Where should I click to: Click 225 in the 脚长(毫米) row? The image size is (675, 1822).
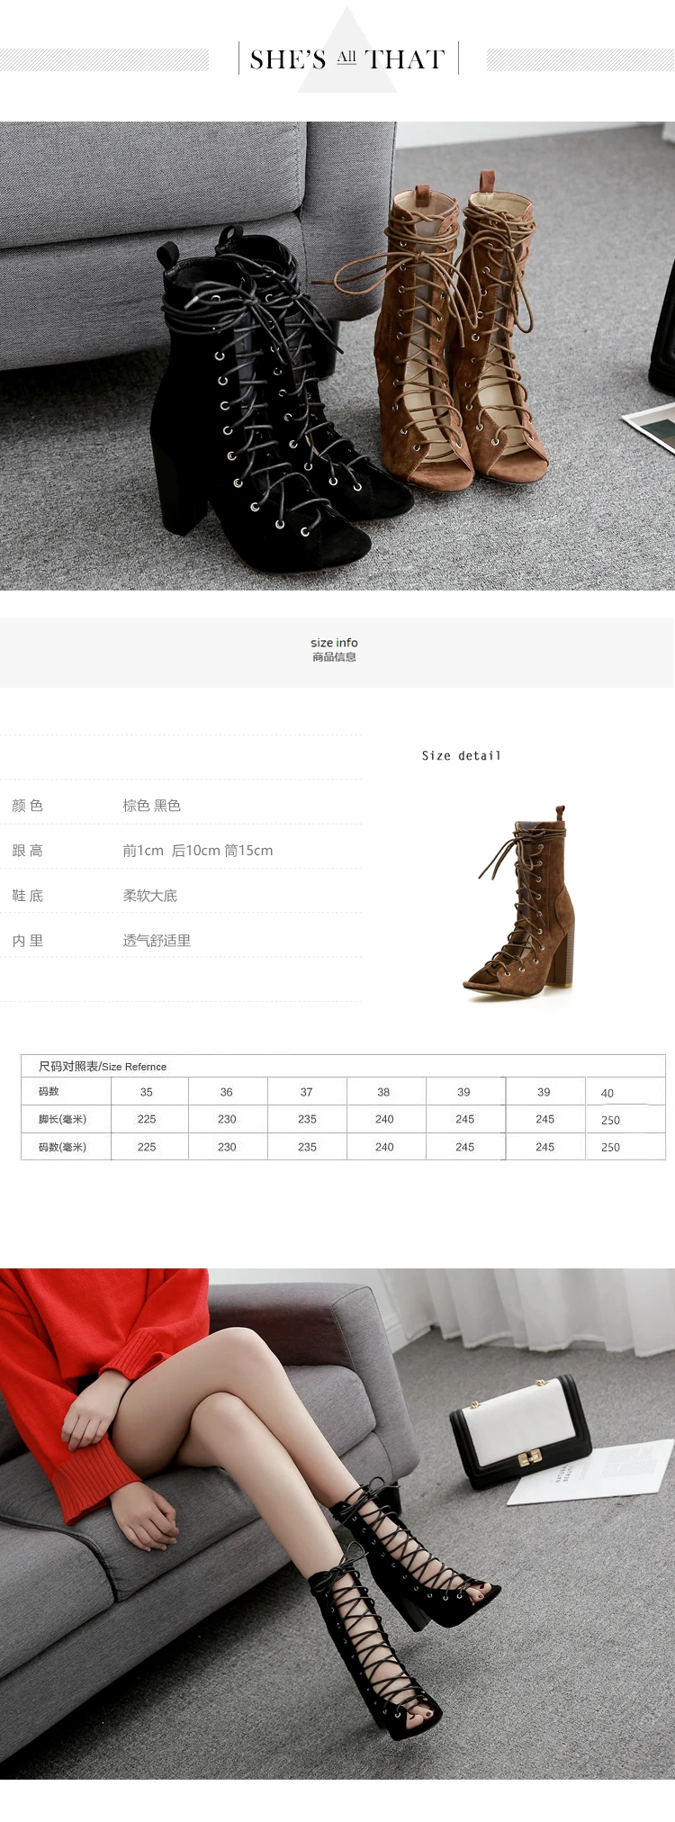[147, 1119]
